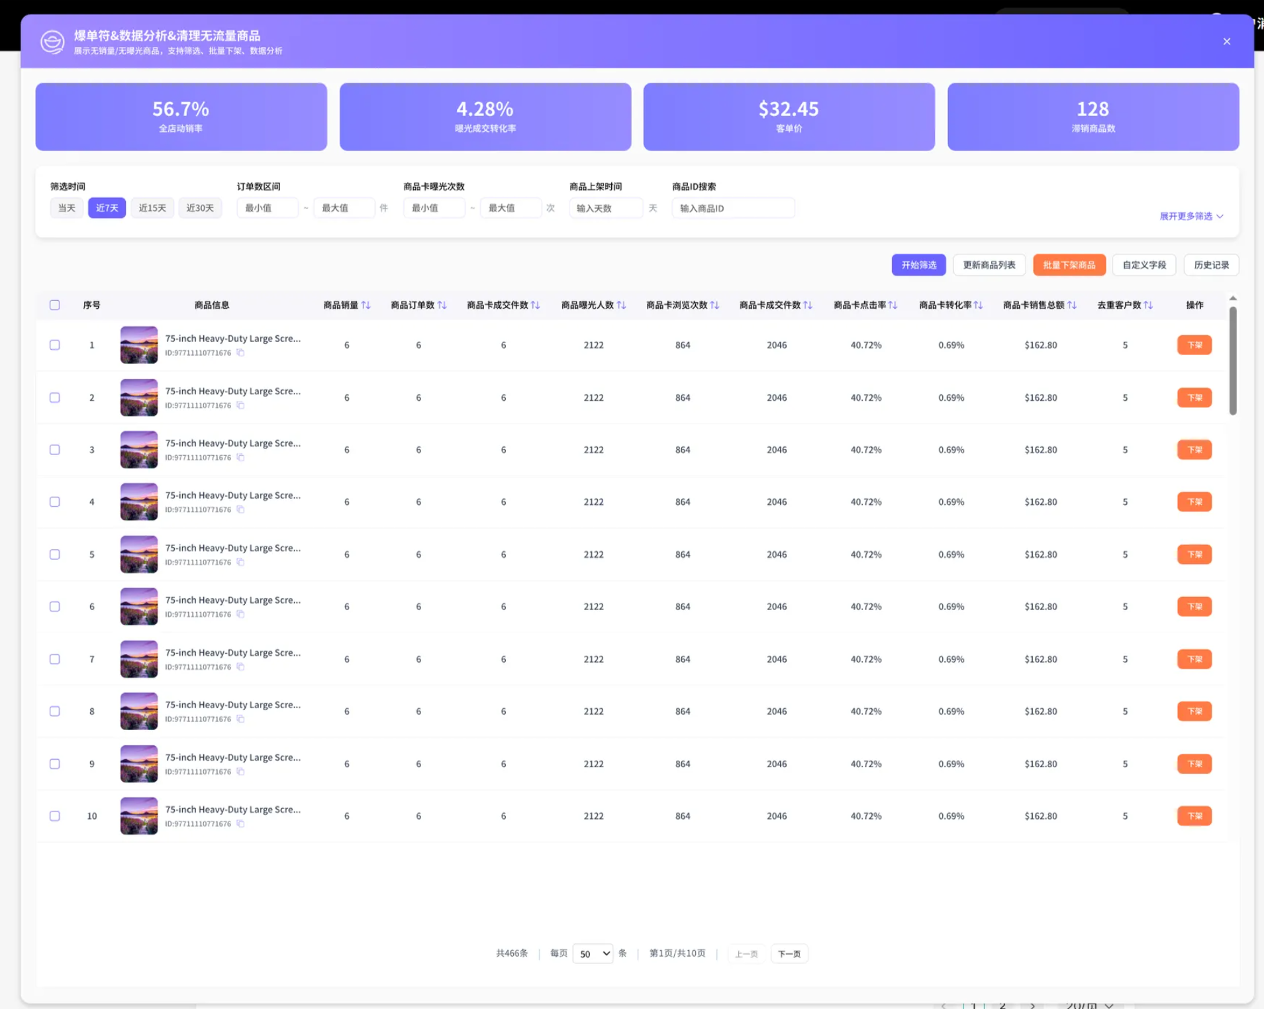Click the app logo in the dialog header
The width and height of the screenshot is (1264, 1009).
52,41
